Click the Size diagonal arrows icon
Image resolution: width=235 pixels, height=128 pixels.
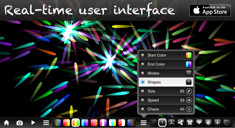[x=189, y=91]
